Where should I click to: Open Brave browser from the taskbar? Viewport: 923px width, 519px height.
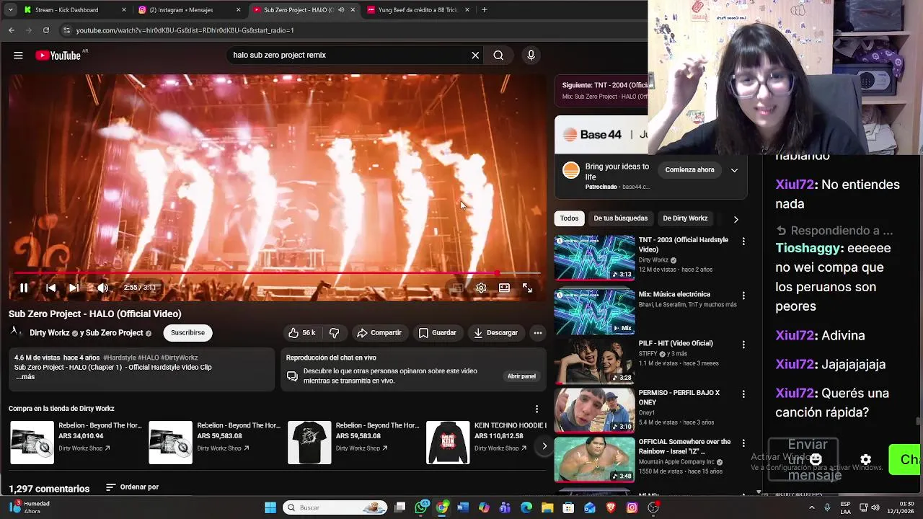[x=611, y=507]
